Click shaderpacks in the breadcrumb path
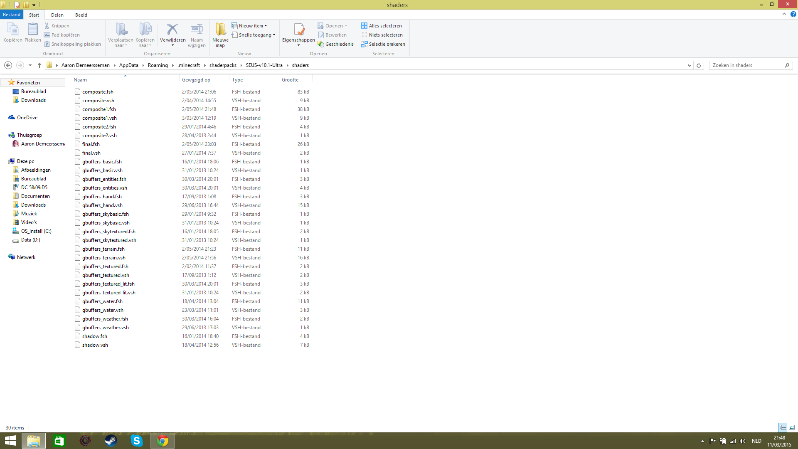 pyautogui.click(x=223, y=65)
